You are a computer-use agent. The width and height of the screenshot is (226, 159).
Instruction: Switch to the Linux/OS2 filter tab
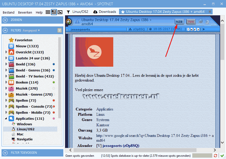pos(77,12)
